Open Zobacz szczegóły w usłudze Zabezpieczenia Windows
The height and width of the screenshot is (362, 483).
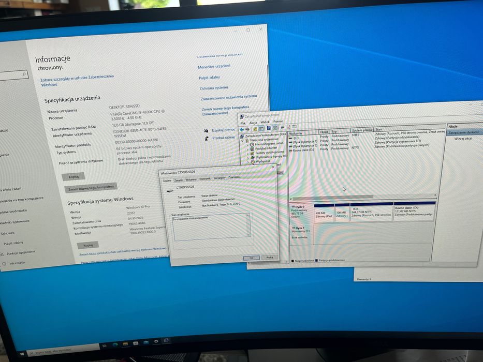point(77,80)
